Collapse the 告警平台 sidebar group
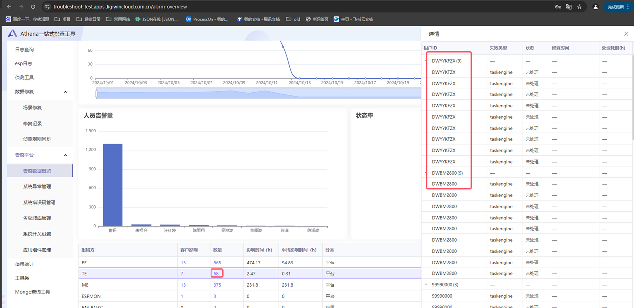 [x=40, y=155]
